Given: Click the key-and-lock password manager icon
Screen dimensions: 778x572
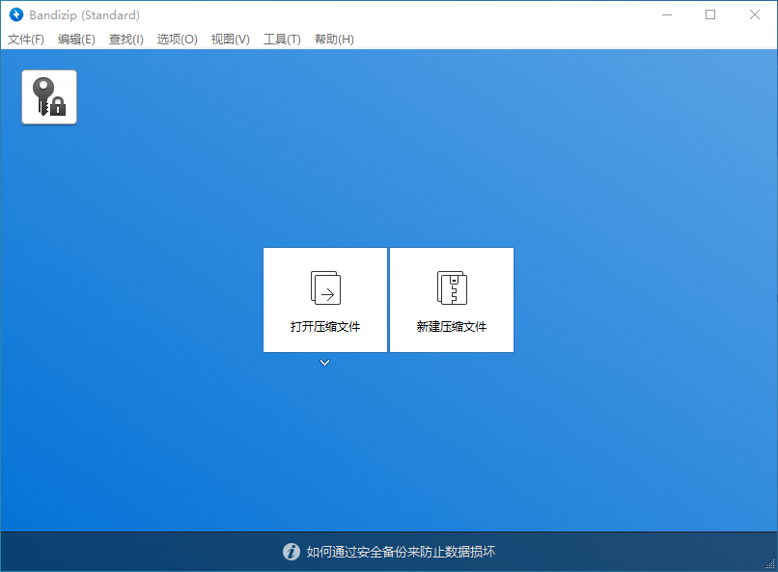Looking at the screenshot, I should [48, 96].
